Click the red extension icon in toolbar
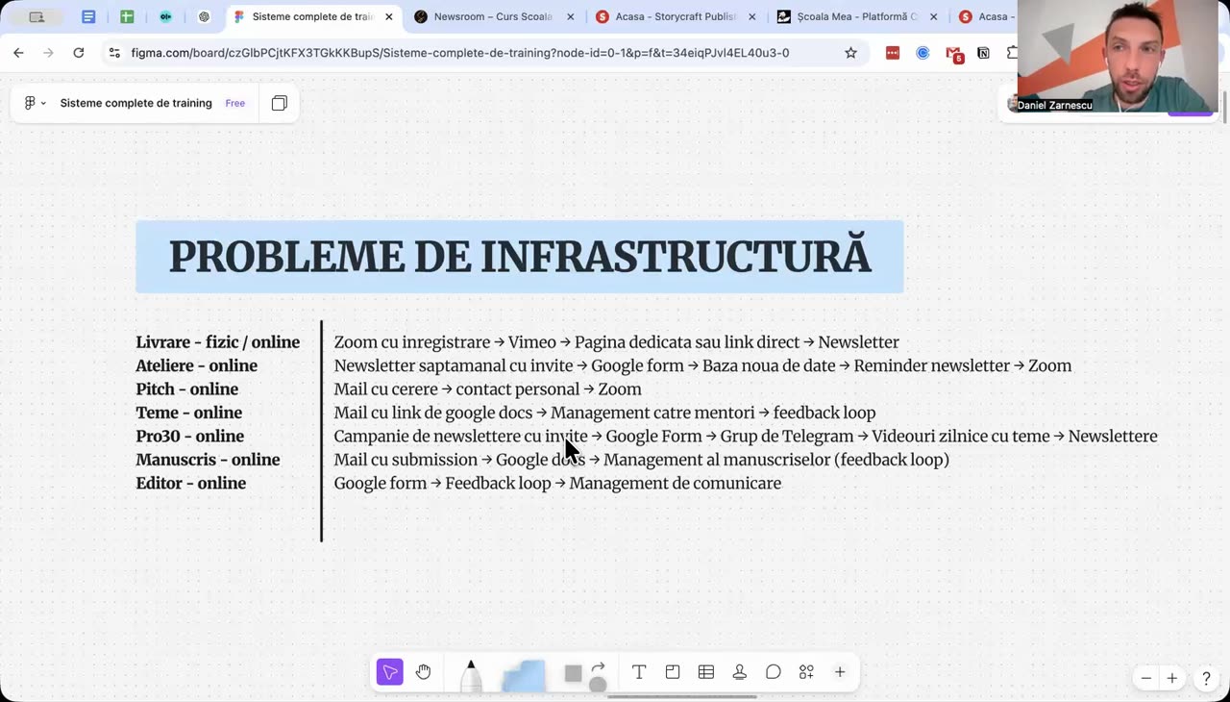Screen dimensions: 1230x702 893,53
